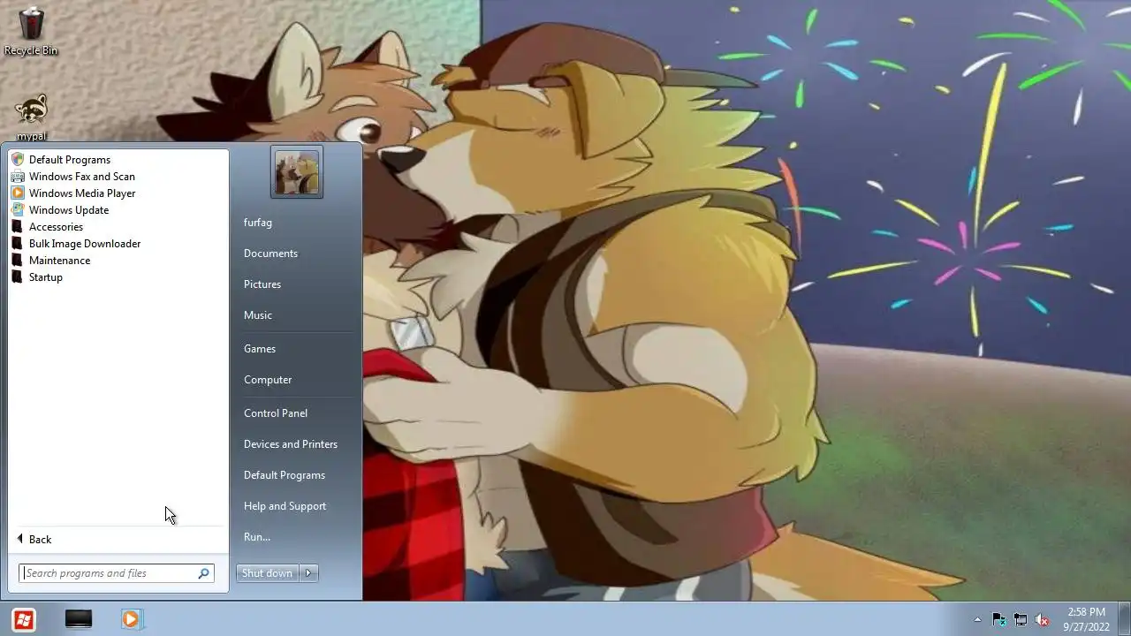Click the muted volume tray icon
This screenshot has width=1131, height=636.
tap(1042, 619)
